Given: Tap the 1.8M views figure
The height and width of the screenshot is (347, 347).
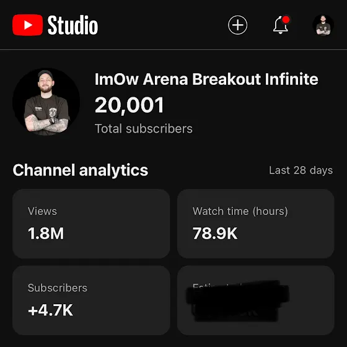Looking at the screenshot, I should 46,234.
